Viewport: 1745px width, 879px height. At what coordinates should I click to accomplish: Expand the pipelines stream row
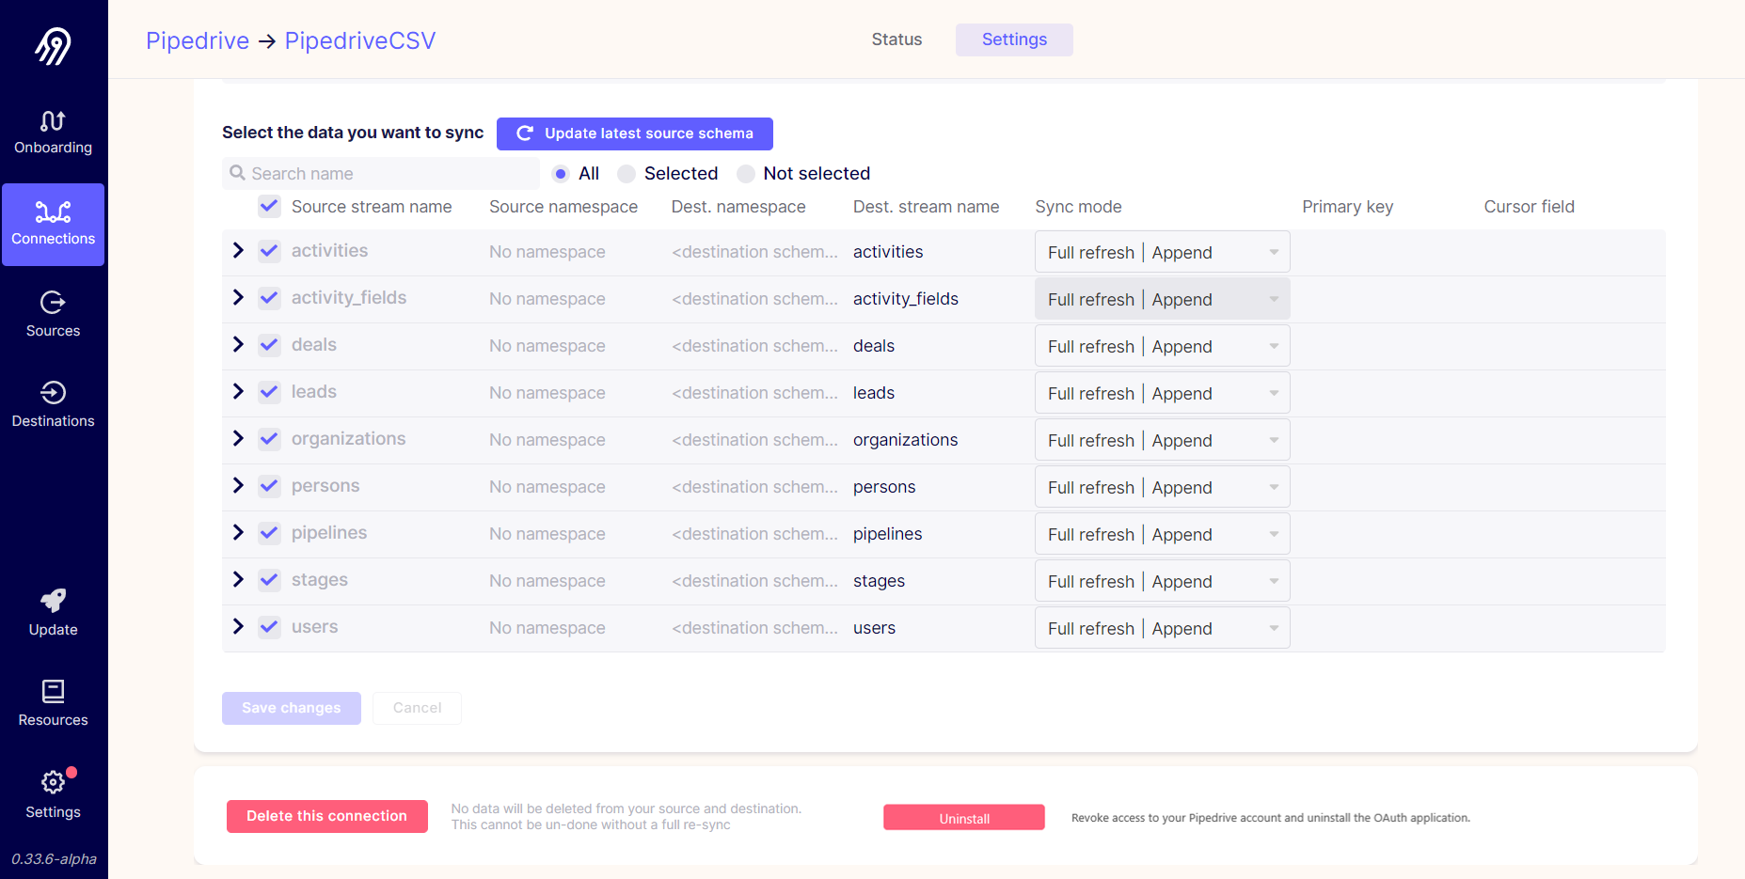coord(238,533)
